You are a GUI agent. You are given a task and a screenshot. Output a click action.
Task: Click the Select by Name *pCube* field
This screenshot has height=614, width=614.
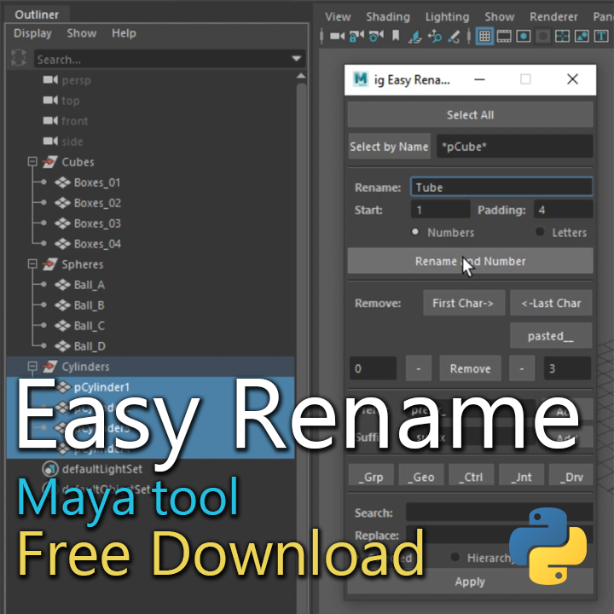tap(514, 147)
